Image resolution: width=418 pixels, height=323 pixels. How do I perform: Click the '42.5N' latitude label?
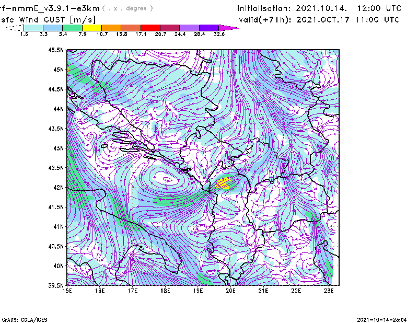pos(56,168)
